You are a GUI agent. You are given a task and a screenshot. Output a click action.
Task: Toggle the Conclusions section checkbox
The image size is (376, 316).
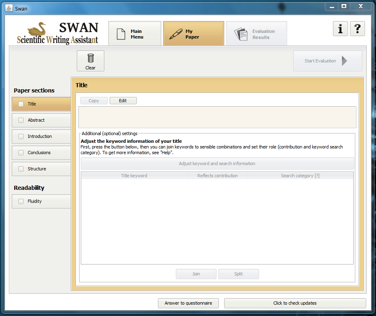(x=21, y=153)
